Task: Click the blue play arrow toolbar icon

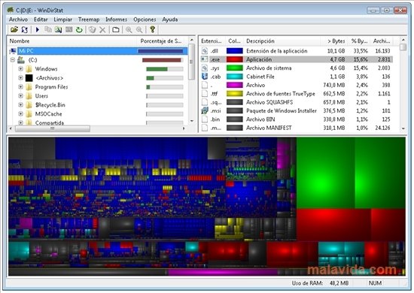Action: 37,29
